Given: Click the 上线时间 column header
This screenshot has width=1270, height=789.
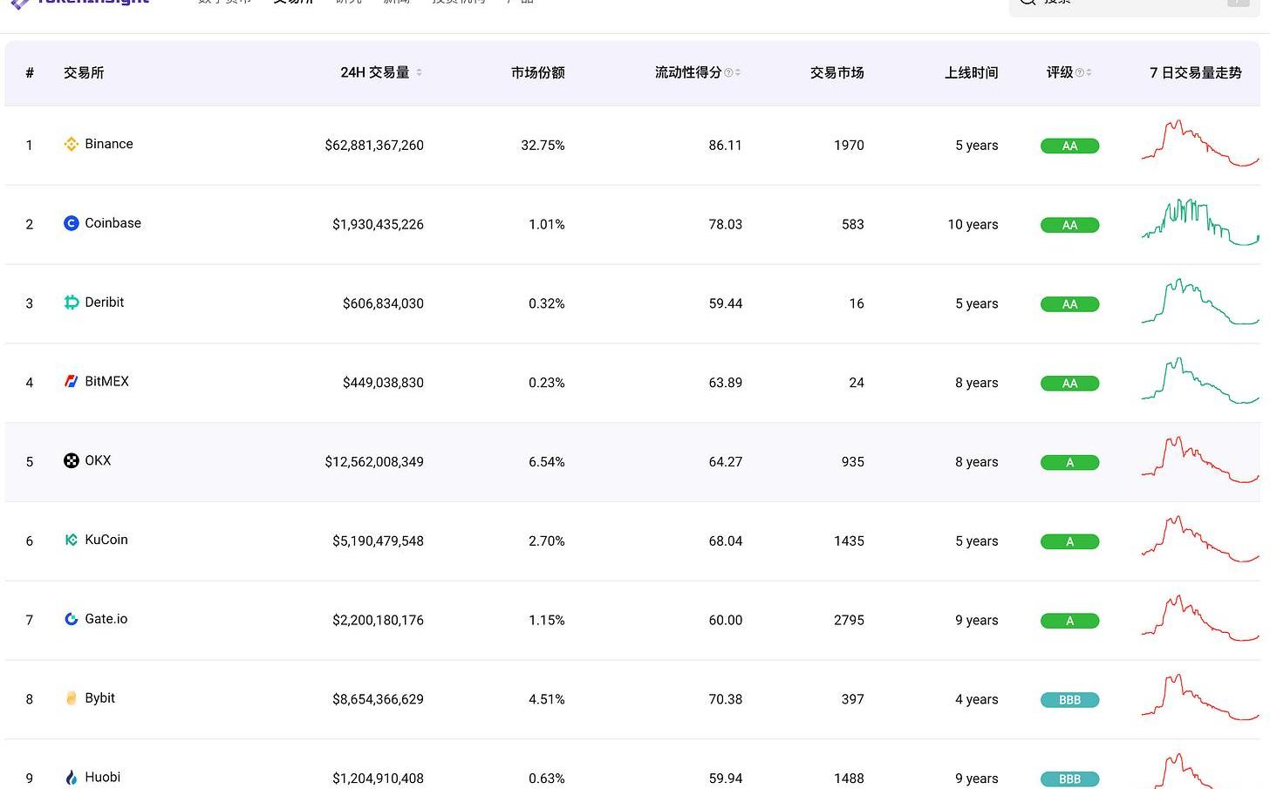Looking at the screenshot, I should click(x=972, y=72).
